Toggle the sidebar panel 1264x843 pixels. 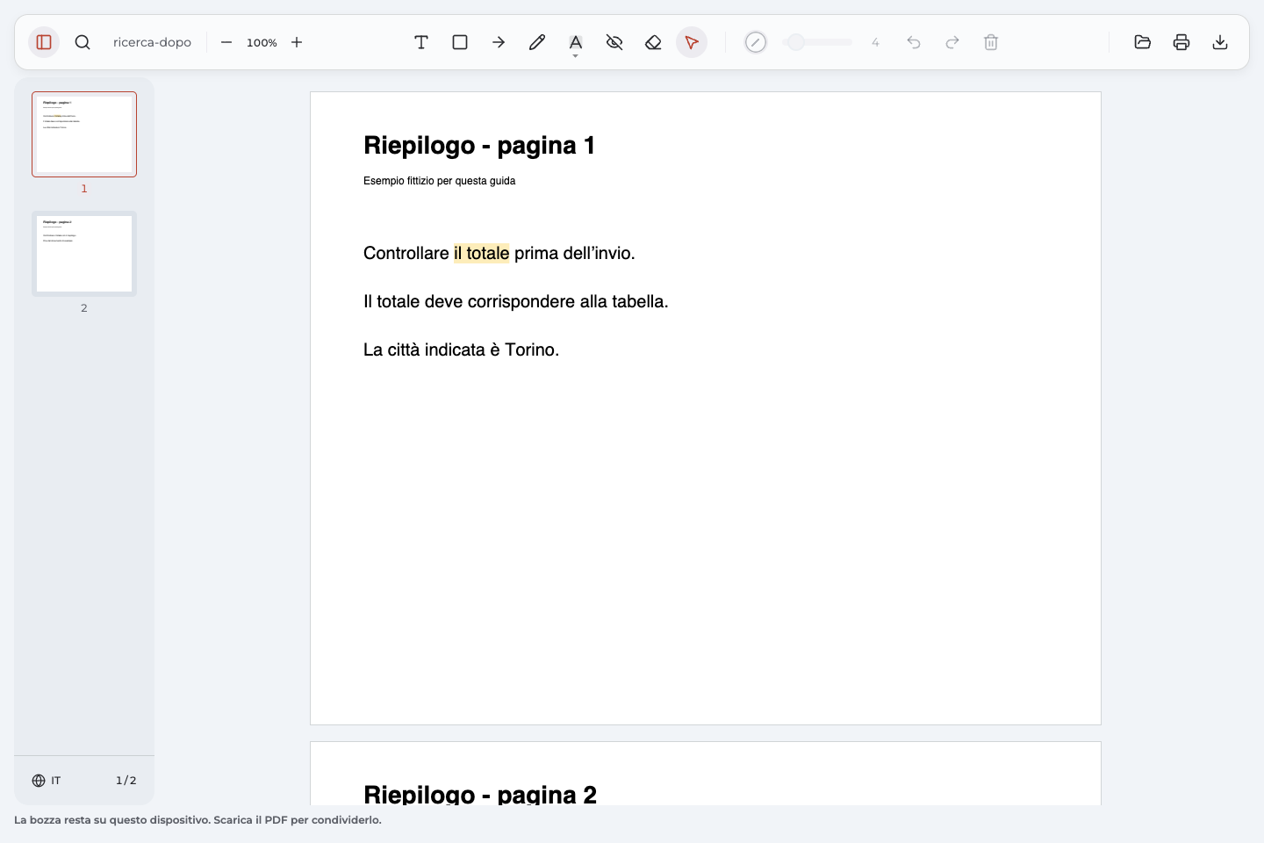coord(44,42)
